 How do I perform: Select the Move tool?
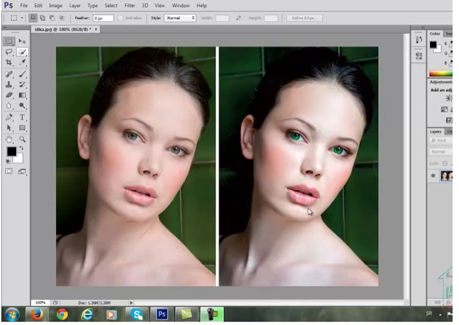[x=22, y=41]
